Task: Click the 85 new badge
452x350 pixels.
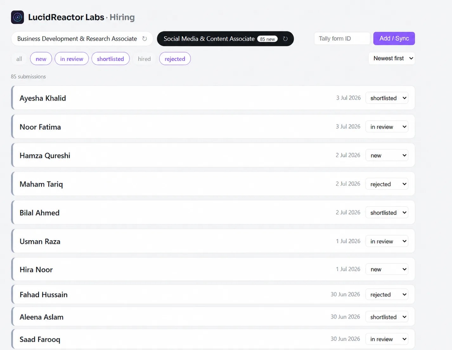Action: click(x=268, y=39)
